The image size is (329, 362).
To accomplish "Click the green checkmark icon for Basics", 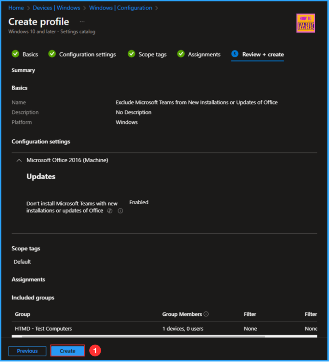I will point(16,54).
